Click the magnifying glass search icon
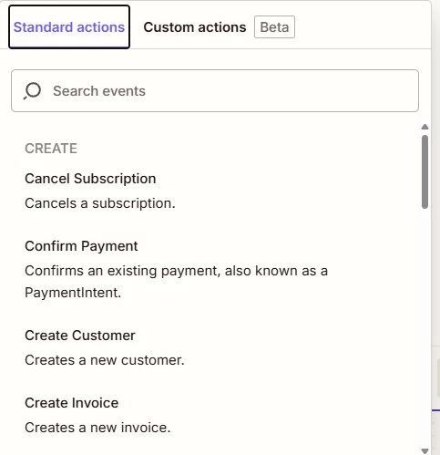This screenshot has width=440, height=455. (32, 90)
